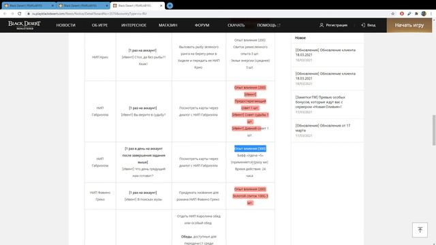Click the Придумать название для романа cell
Image resolution: width=436 pixels, height=245 pixels.
[x=199, y=196]
